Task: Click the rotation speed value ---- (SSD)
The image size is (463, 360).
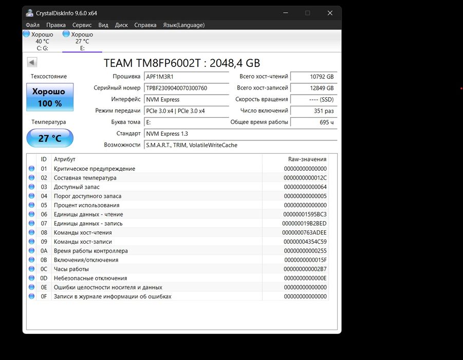Action: [x=313, y=100]
